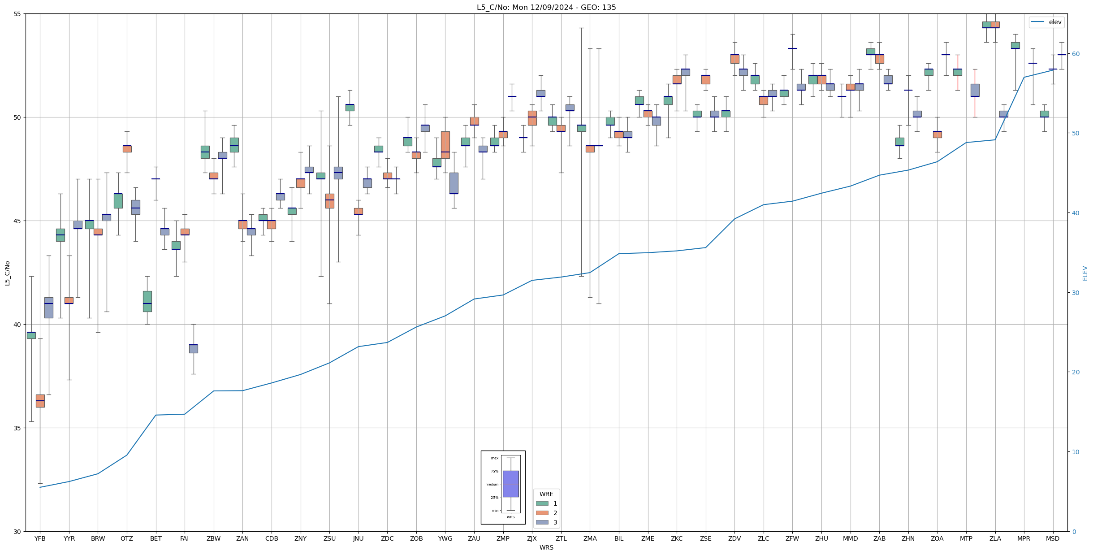1093x555 pixels.
Task: Click the 55 tick on left axis
Action: coord(17,14)
